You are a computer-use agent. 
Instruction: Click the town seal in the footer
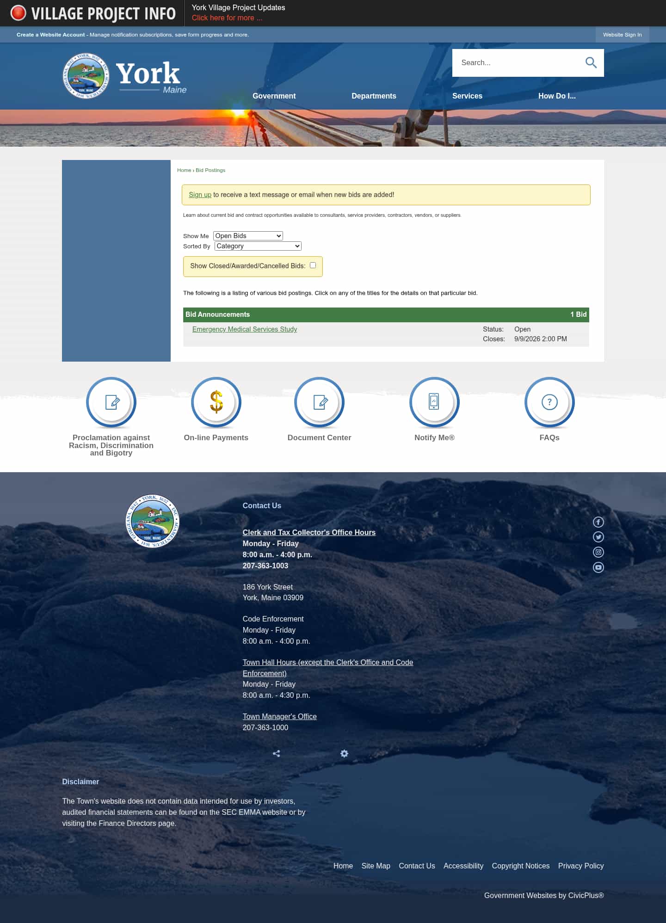tap(153, 521)
